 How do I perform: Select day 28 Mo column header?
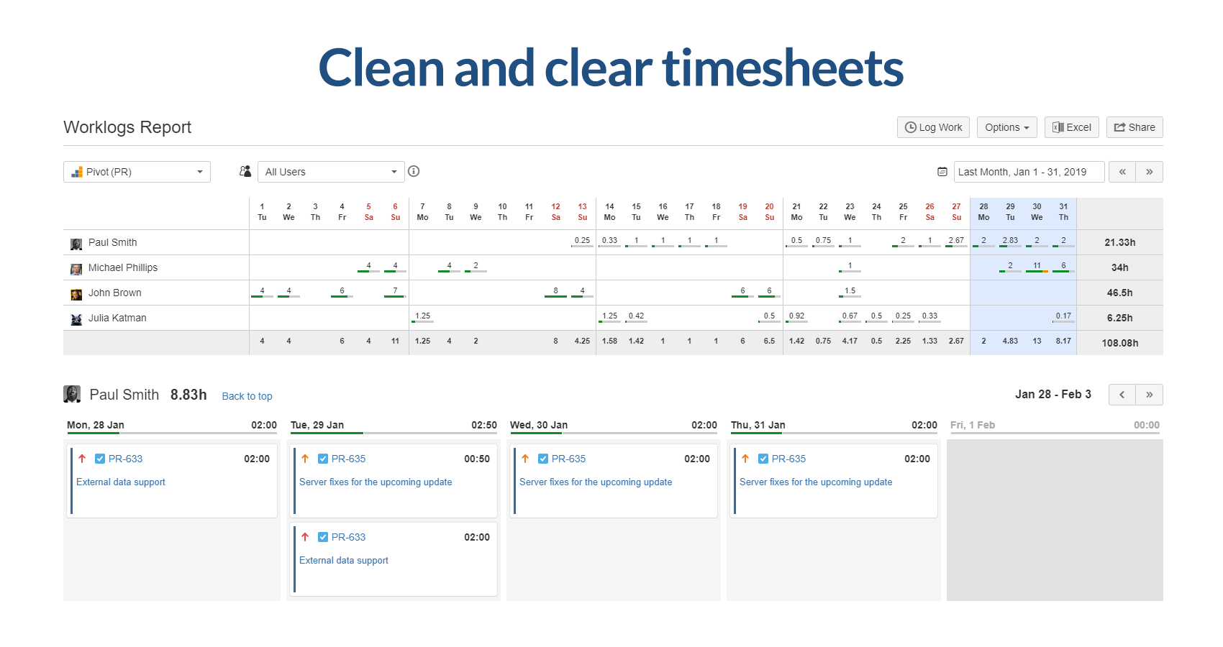(x=983, y=212)
